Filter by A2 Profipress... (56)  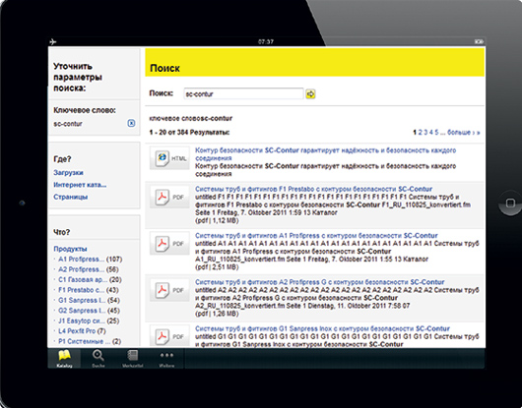[x=89, y=269]
